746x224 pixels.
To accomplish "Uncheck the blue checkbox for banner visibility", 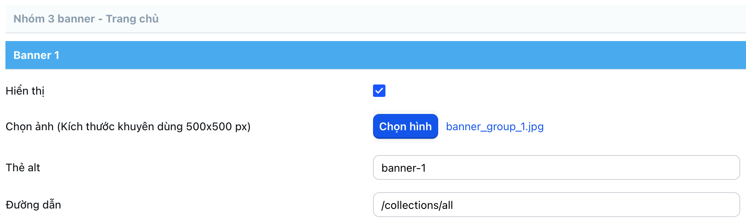I will [x=379, y=91].
